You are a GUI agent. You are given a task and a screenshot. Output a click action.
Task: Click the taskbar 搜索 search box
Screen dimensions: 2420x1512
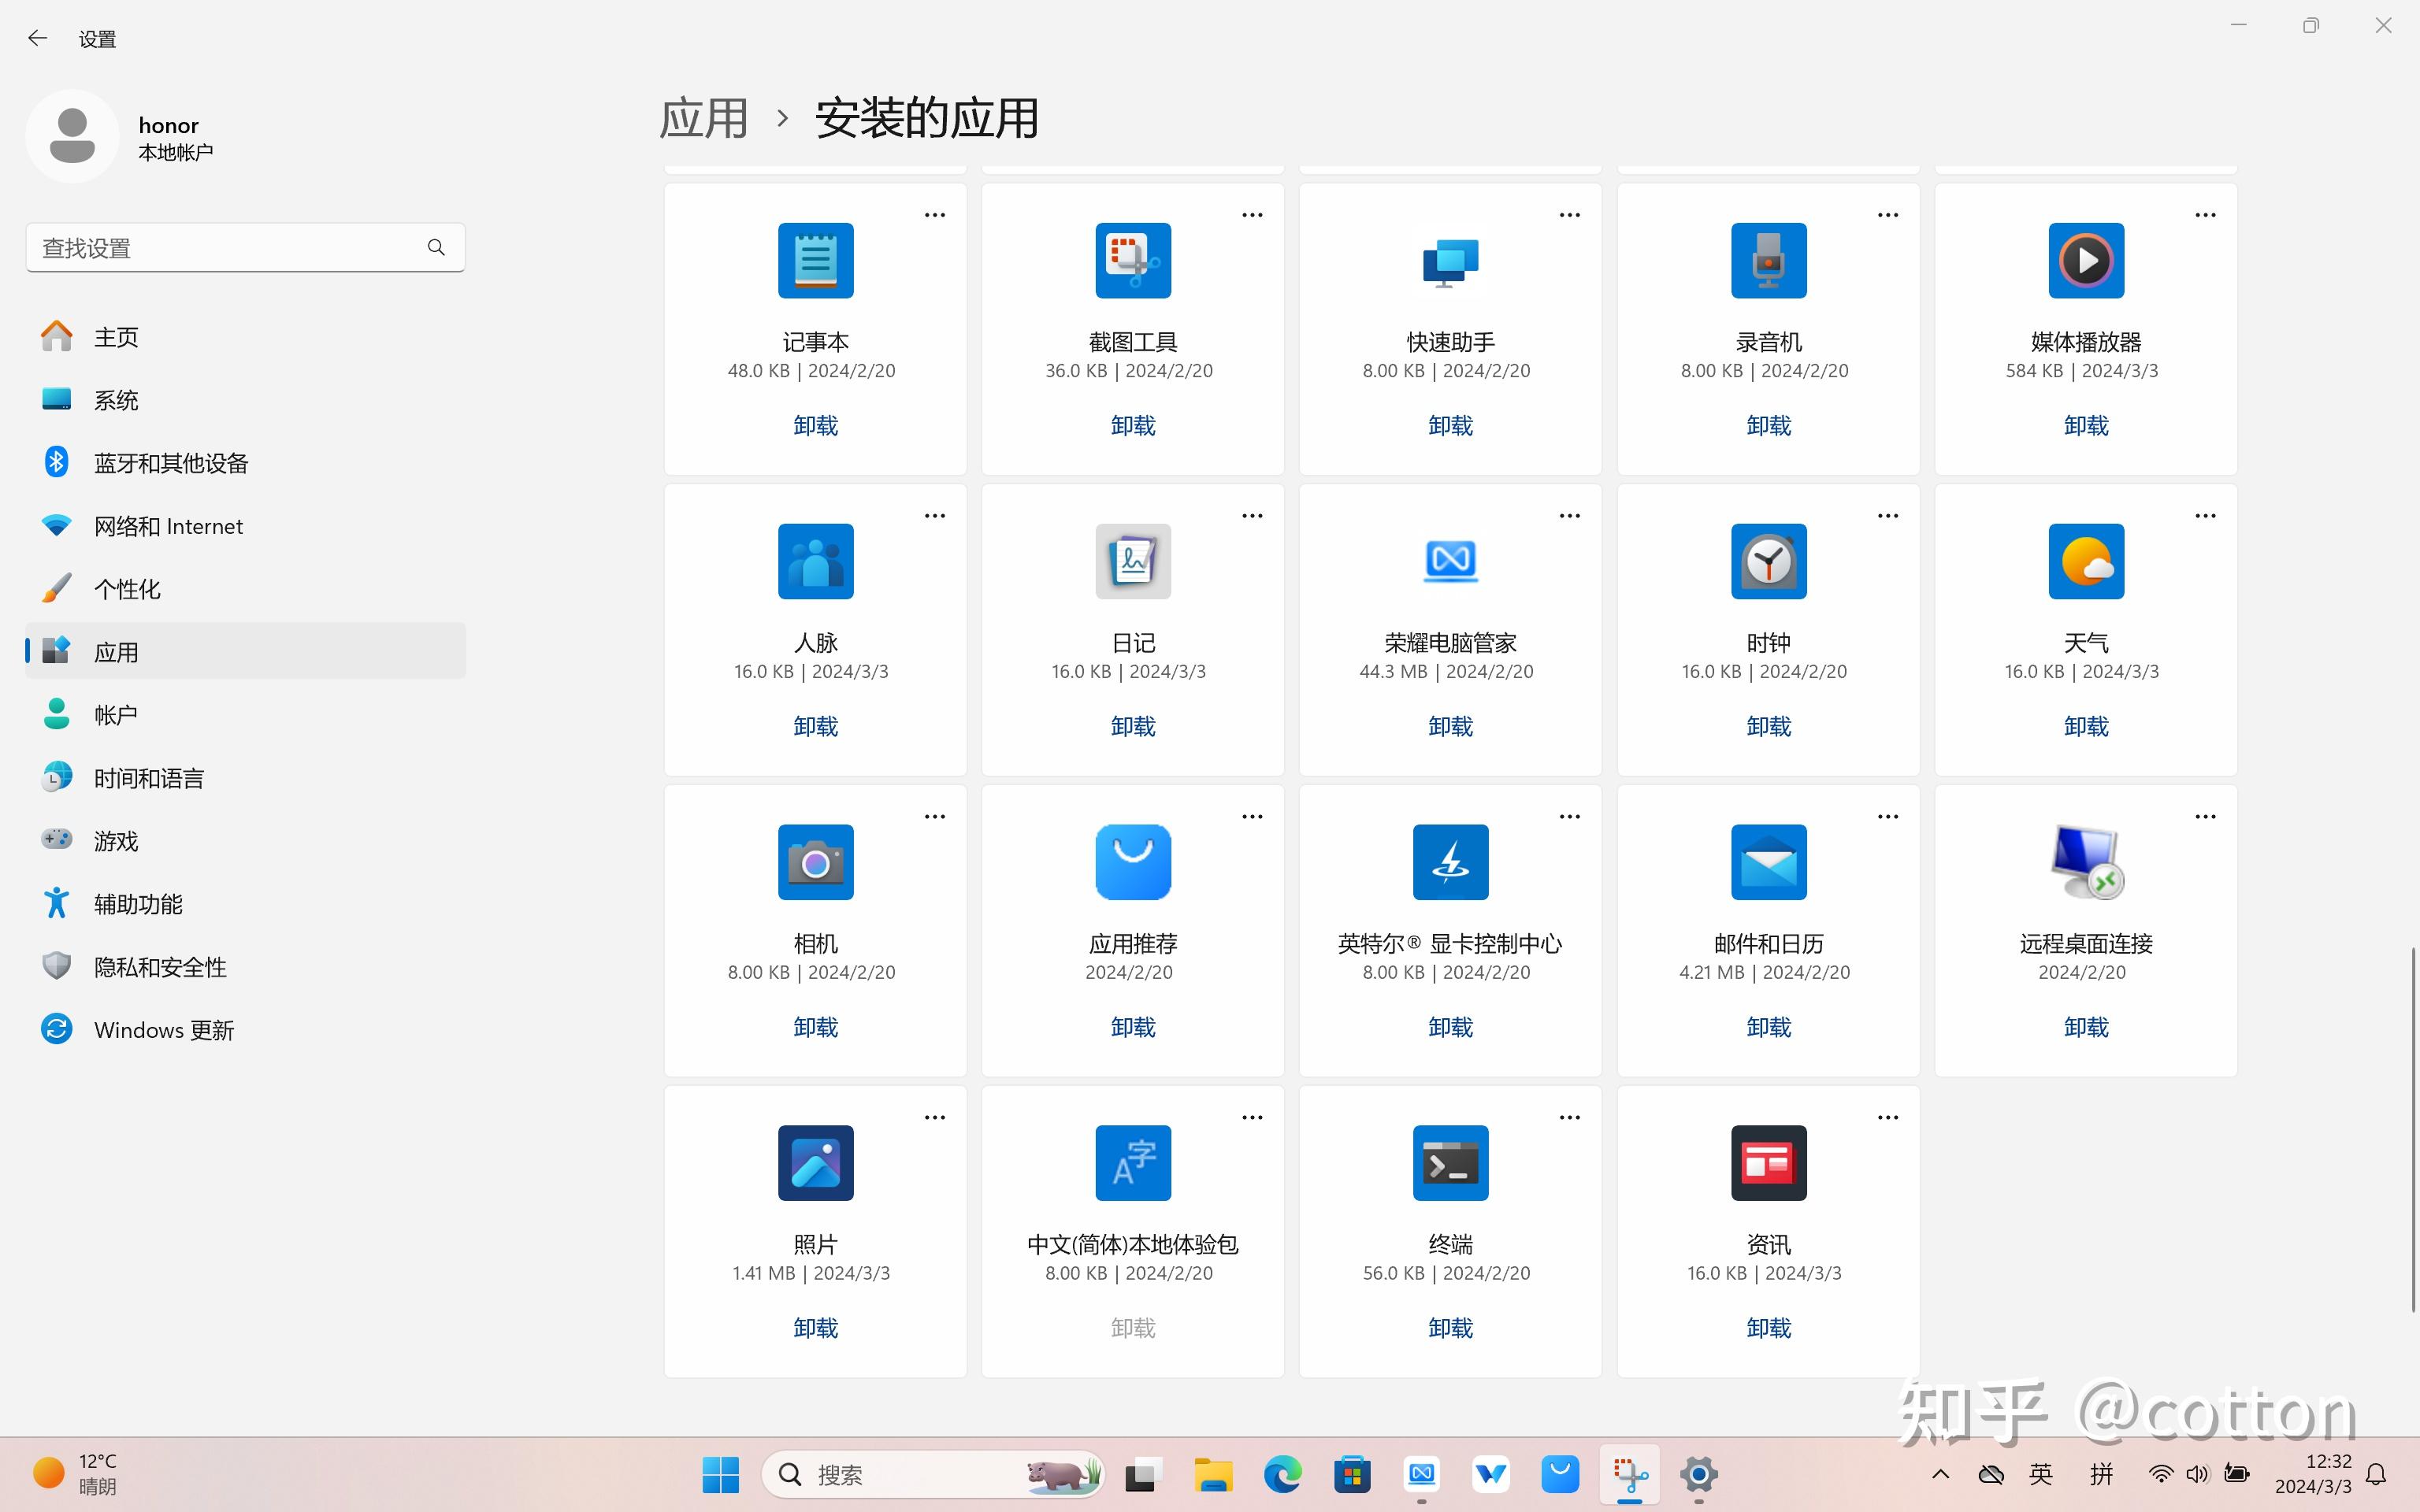click(x=933, y=1475)
